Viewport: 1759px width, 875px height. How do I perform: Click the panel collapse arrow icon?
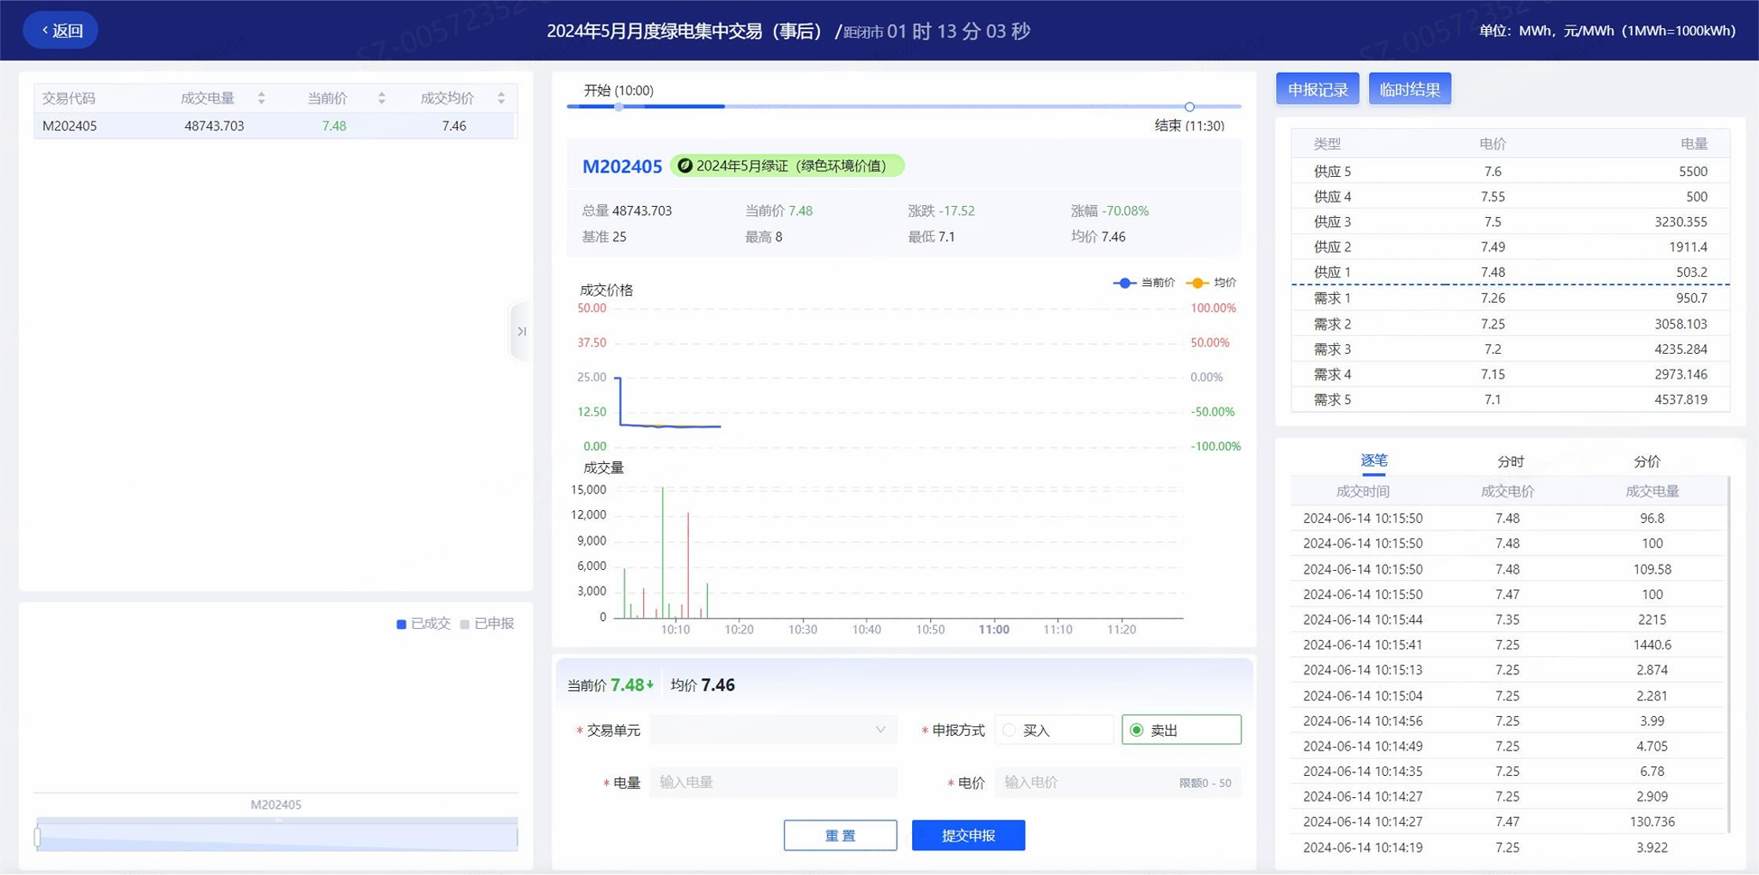coord(521,332)
